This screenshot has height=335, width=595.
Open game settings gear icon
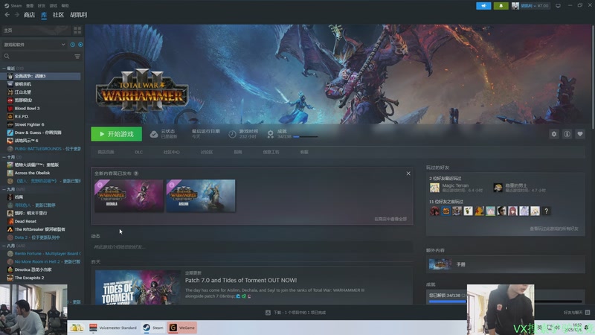[x=554, y=134]
